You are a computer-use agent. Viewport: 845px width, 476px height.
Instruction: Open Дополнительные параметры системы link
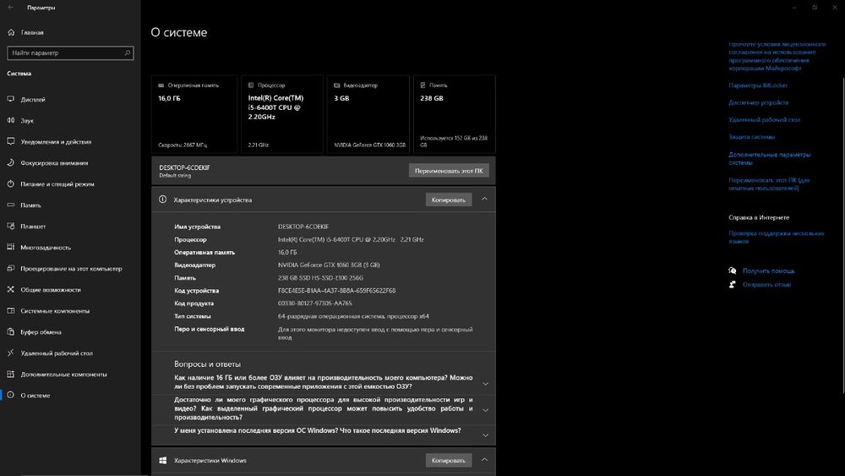click(x=770, y=158)
